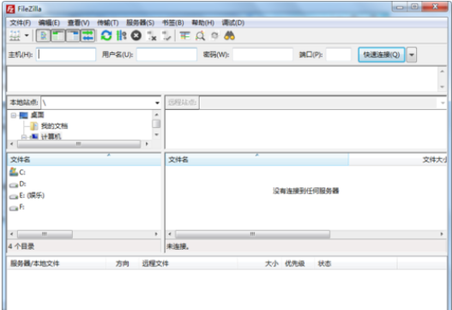The width and height of the screenshot is (452, 310).
Task: Toggle the remote directory tree display
Action: click(73, 36)
